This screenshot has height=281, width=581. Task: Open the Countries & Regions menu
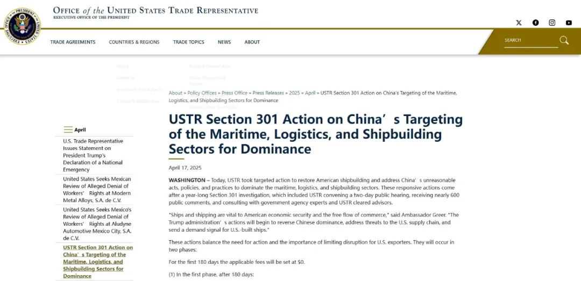pos(134,42)
